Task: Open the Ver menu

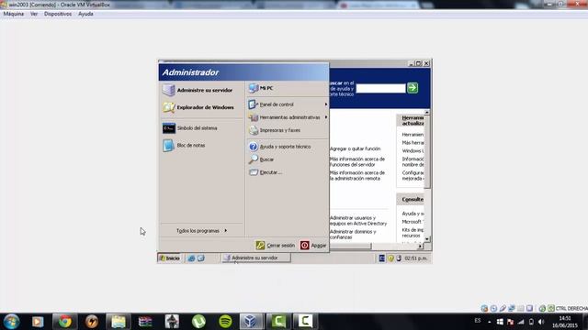Action: (34, 14)
